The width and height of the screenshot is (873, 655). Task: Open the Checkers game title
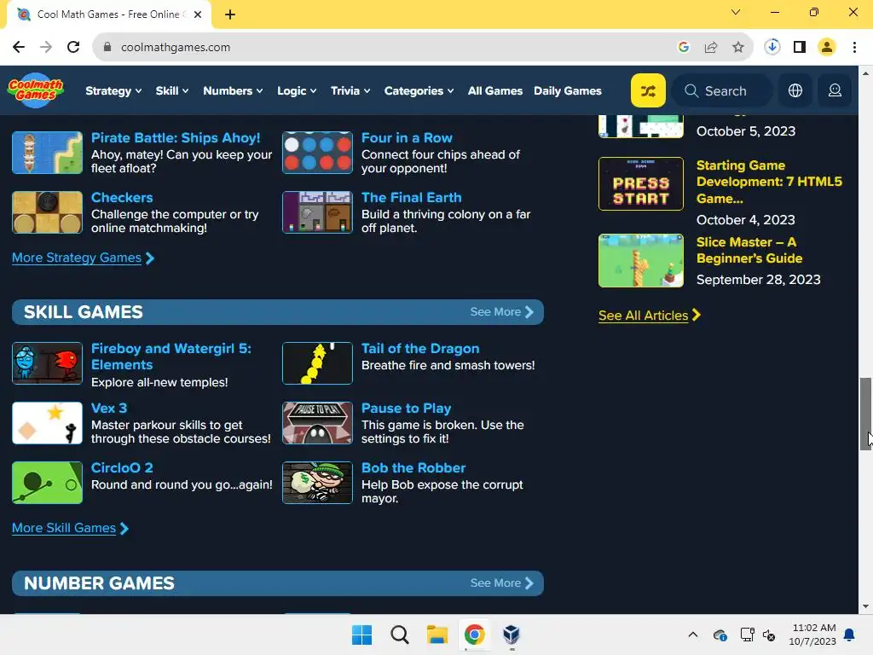tap(122, 198)
